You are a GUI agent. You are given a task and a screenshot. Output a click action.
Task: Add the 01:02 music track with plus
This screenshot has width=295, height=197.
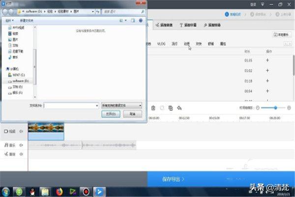pos(267,70)
